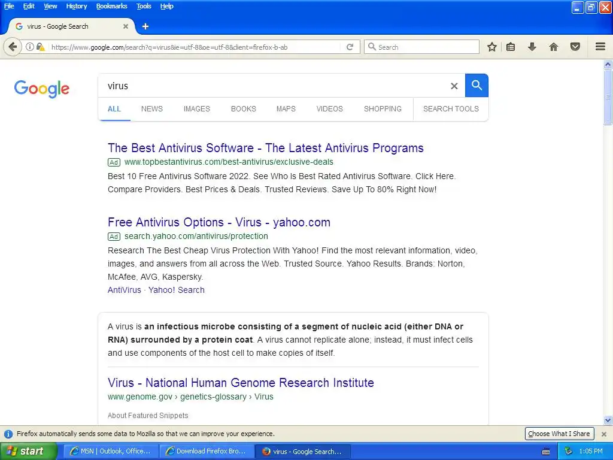Click the www.topbestantivirus.com ad URL text
The height and width of the screenshot is (460, 613).
(x=229, y=162)
